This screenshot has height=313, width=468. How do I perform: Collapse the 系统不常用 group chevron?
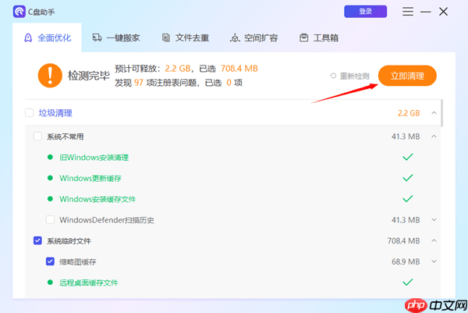tap(434, 137)
